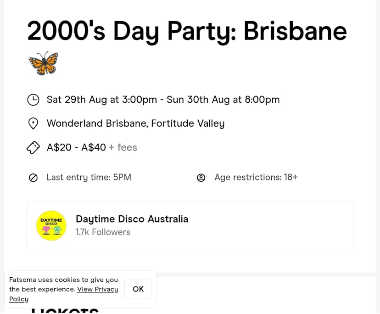This screenshot has width=380, height=314.
Task: Dismiss cookie notice with OK button
Action: pyautogui.click(x=138, y=289)
